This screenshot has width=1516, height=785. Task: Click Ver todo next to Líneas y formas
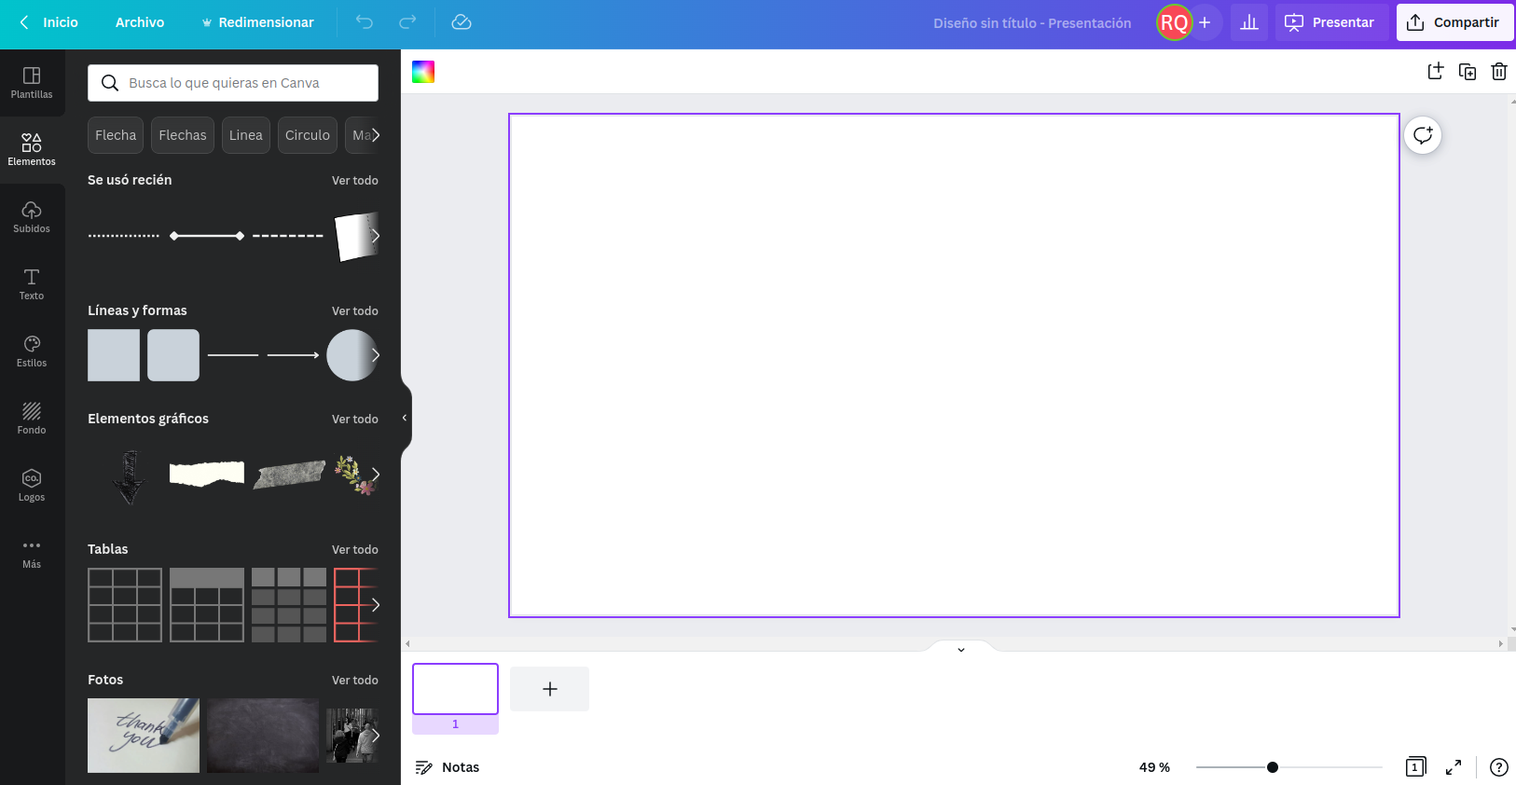pyautogui.click(x=354, y=311)
